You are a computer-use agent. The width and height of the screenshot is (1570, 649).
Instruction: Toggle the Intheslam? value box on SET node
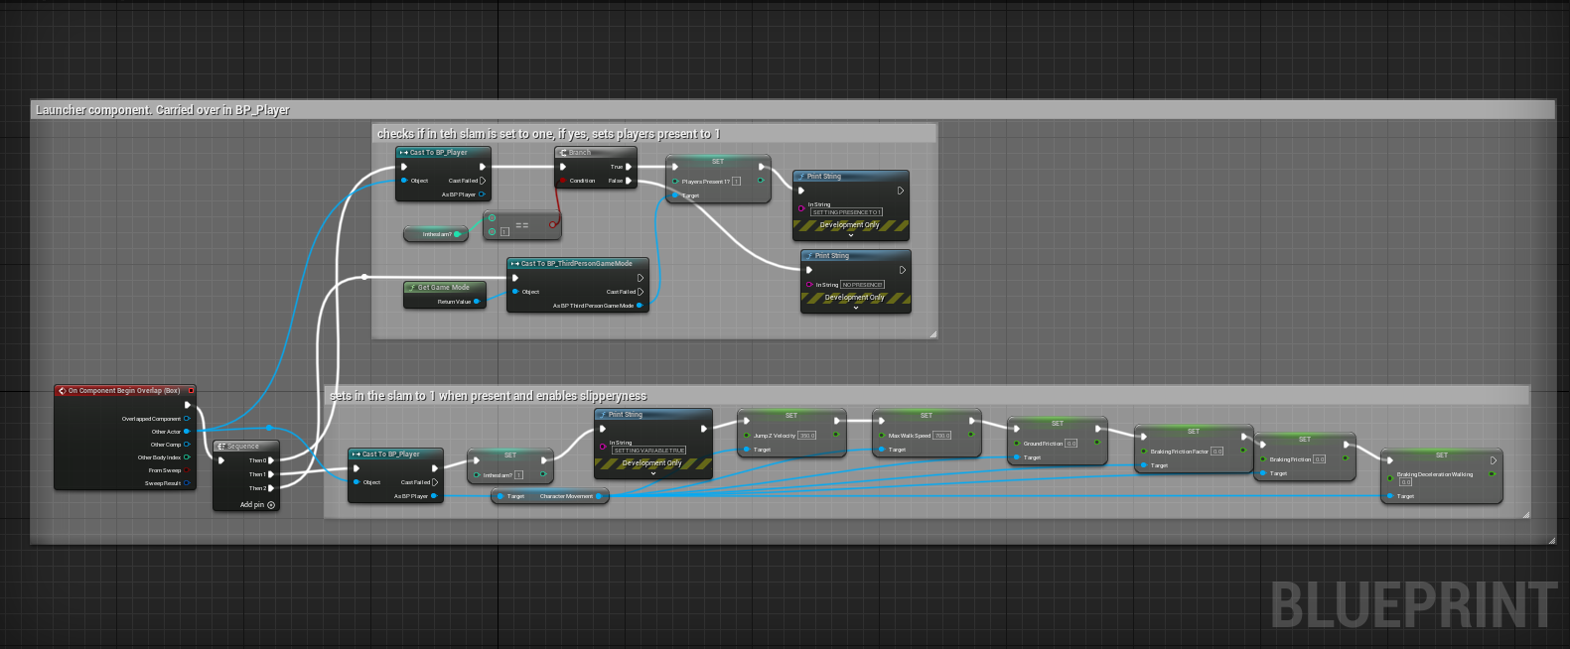tap(518, 475)
